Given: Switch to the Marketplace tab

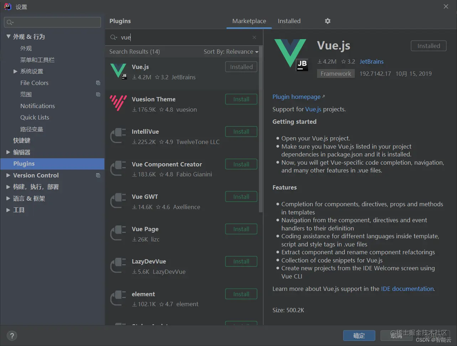Looking at the screenshot, I should (249, 21).
